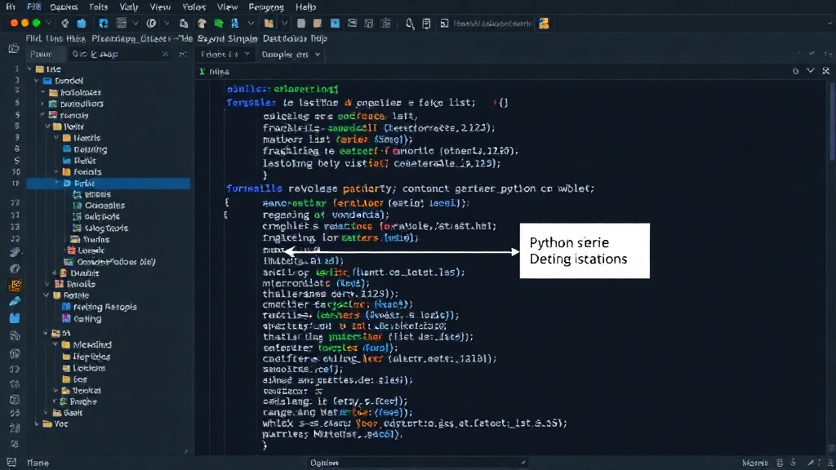Click 'gartner_python' in the code editor
This screenshot has width=836, height=470.
[496, 188]
